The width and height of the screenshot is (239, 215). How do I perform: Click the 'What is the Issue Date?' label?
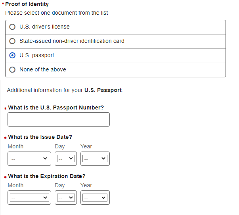pos(40,137)
